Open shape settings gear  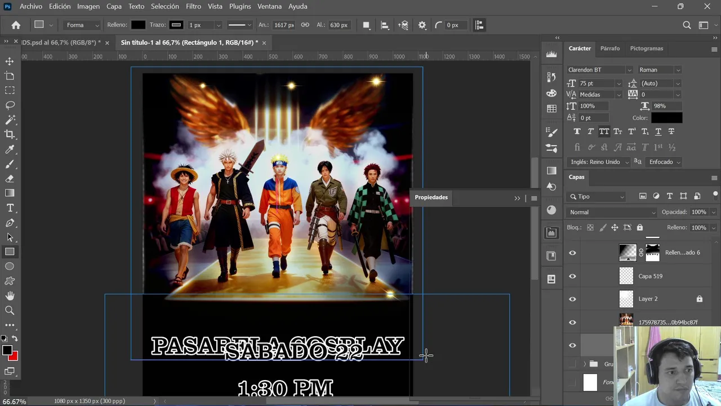pyautogui.click(x=422, y=25)
